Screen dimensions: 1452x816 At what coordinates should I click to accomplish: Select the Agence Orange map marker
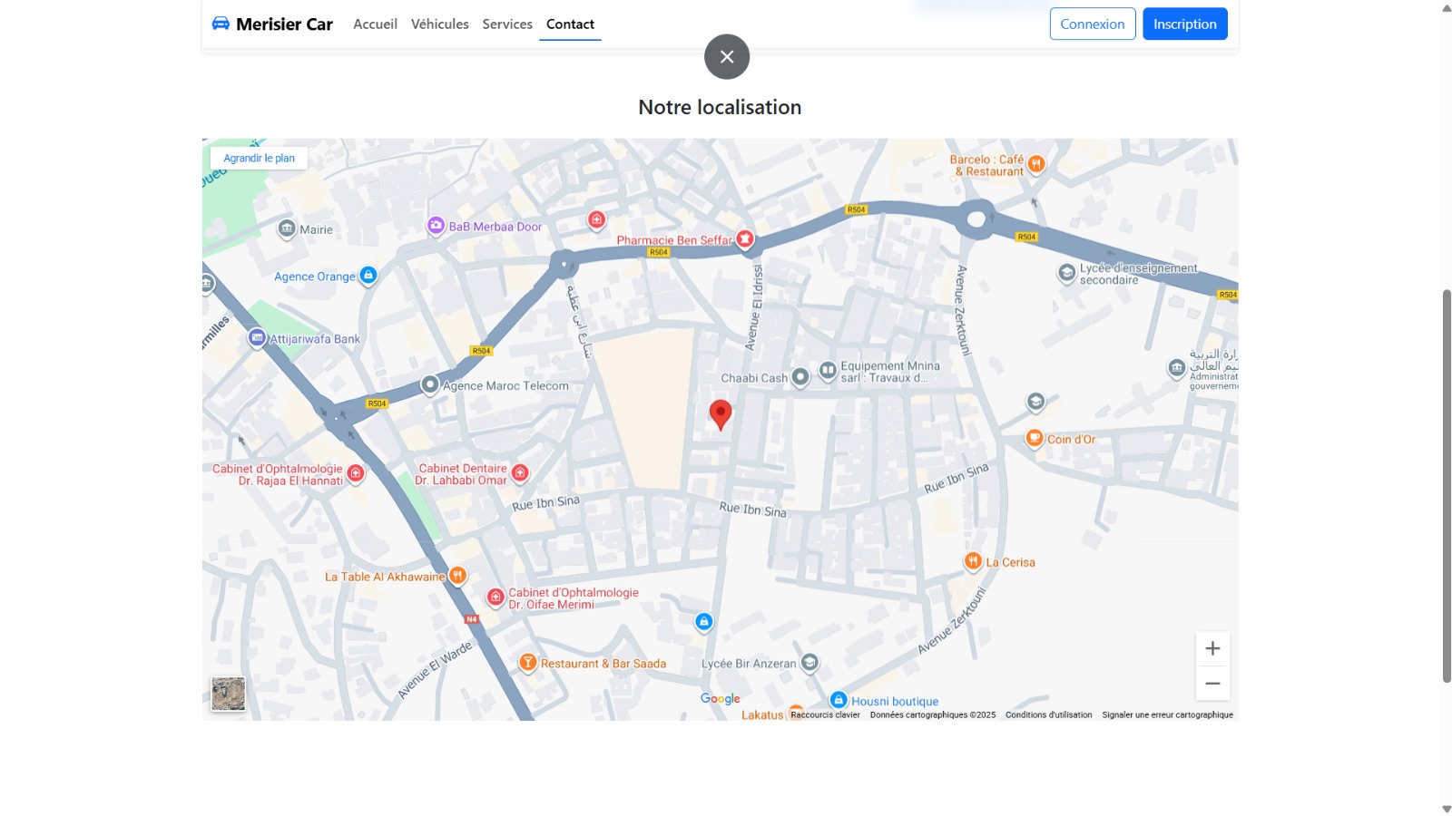[368, 275]
